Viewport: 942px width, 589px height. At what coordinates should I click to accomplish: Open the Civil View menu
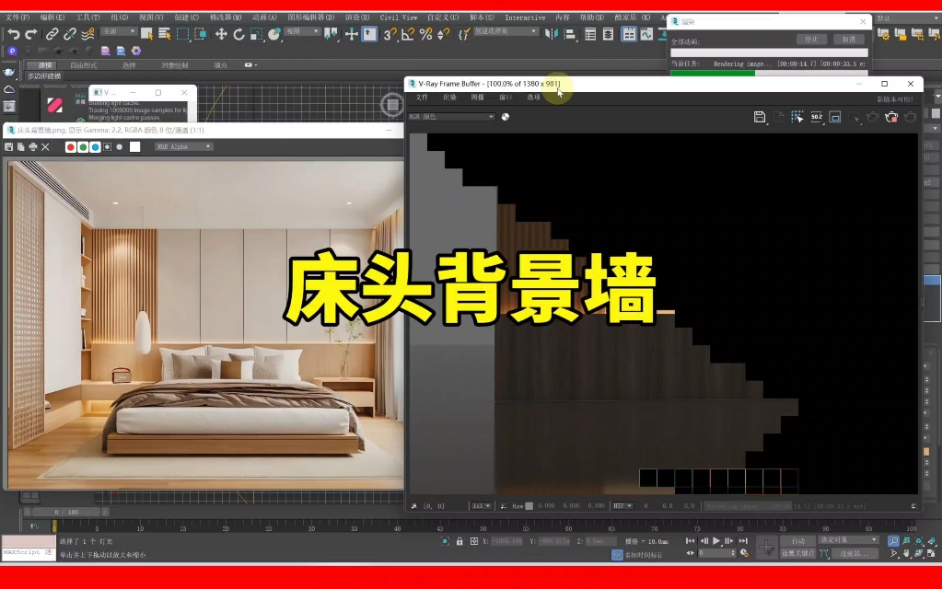[x=399, y=17]
